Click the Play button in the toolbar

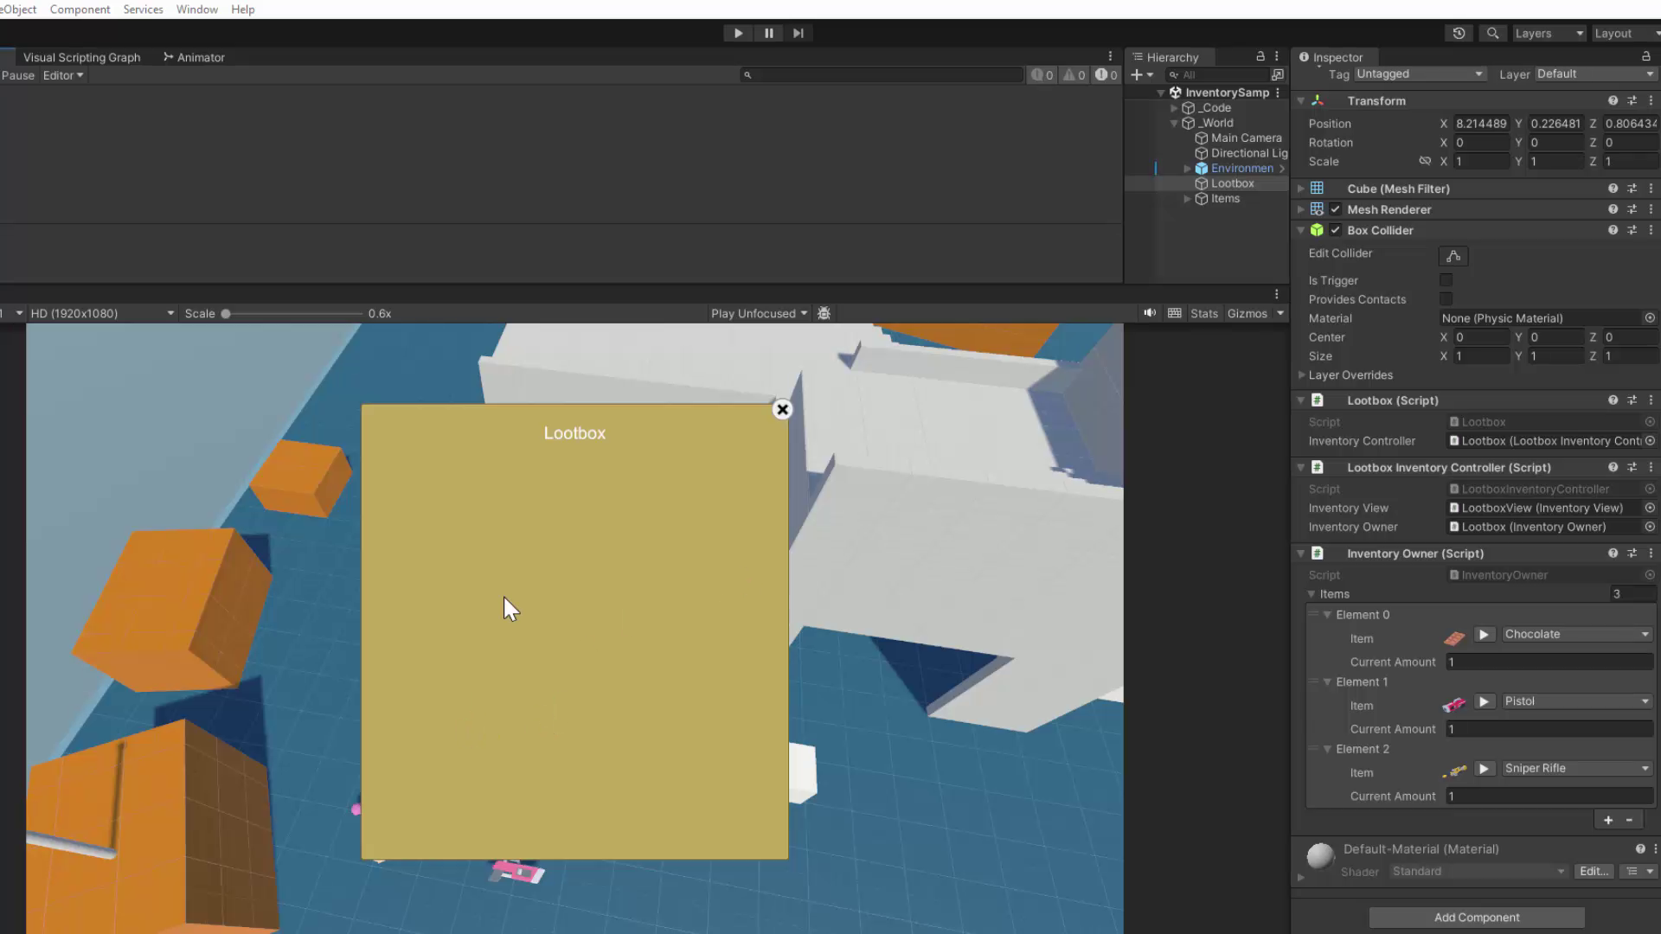(x=738, y=33)
